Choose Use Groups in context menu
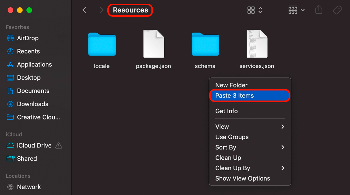Screen dimensions: 350x195 click(250, 137)
